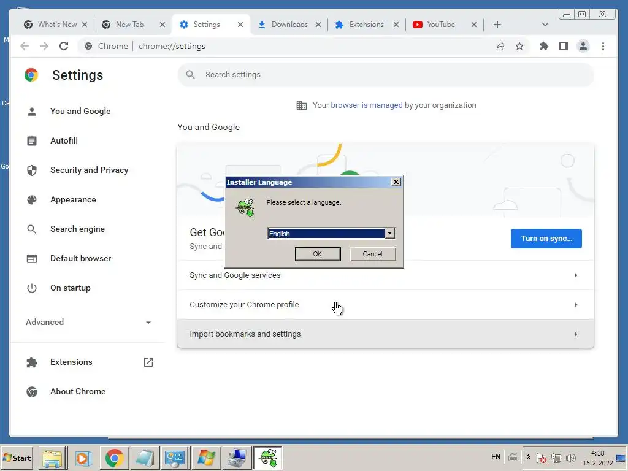
Task: Click the EN language indicator
Action: (496, 457)
